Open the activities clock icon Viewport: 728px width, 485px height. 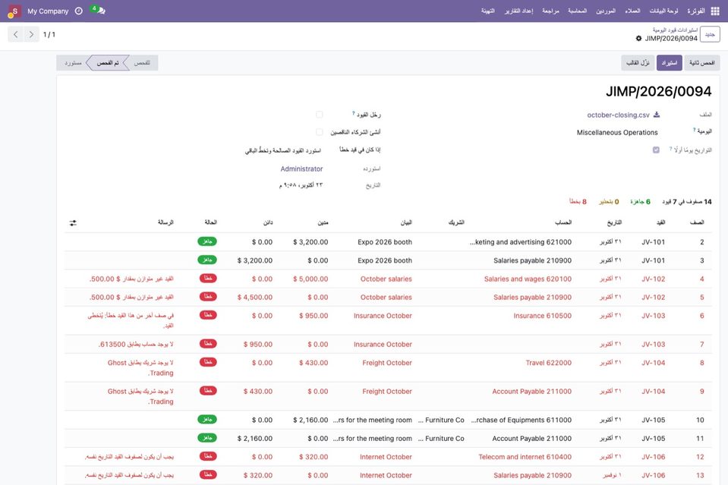coord(79,11)
